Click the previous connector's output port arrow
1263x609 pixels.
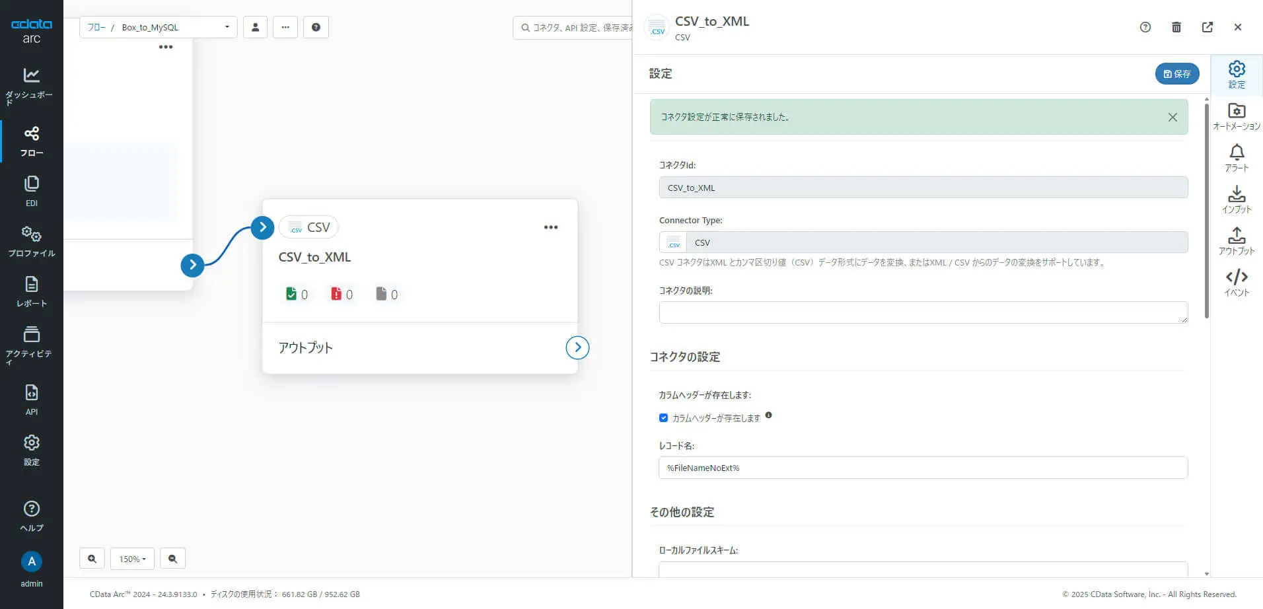192,265
